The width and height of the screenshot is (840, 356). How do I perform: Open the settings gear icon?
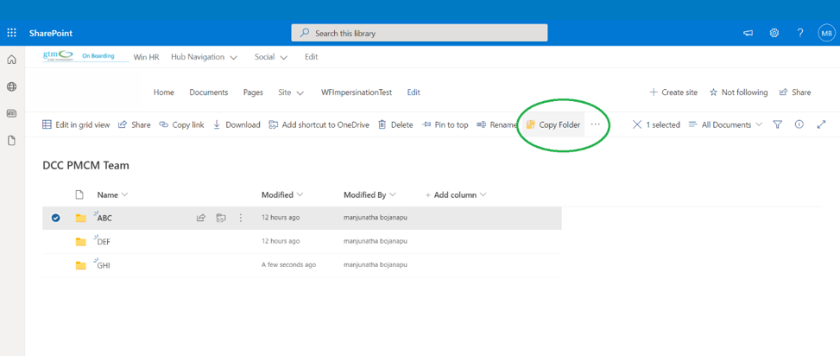click(774, 33)
